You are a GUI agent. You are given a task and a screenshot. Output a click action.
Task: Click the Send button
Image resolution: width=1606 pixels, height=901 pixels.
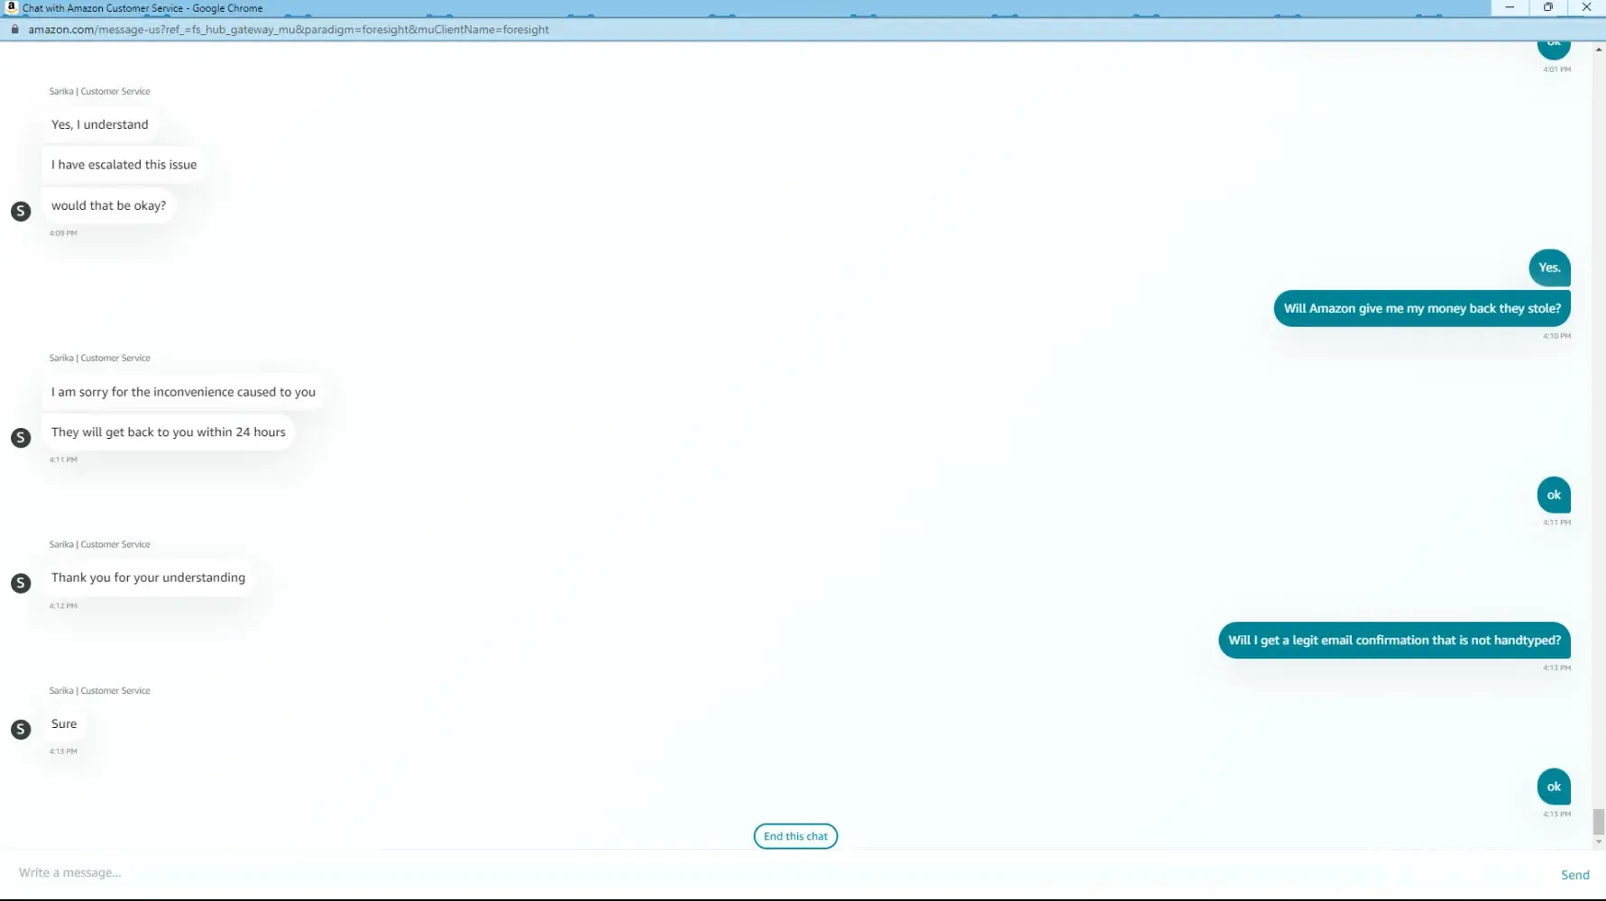coord(1575,875)
